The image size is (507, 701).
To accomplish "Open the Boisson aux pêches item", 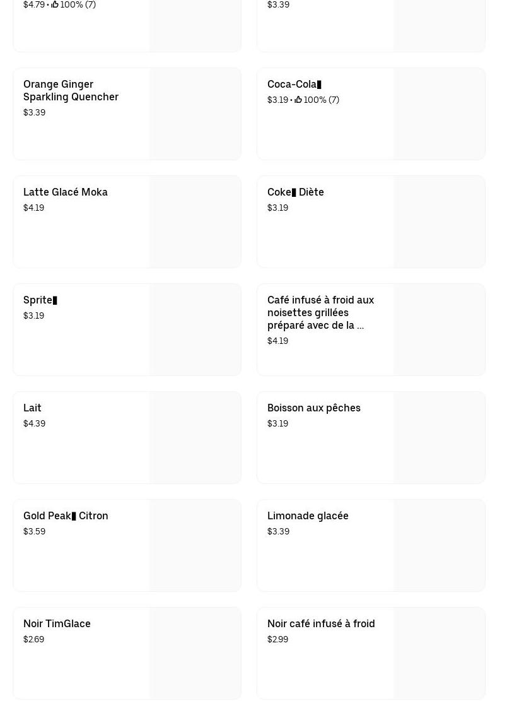I will [x=313, y=408].
